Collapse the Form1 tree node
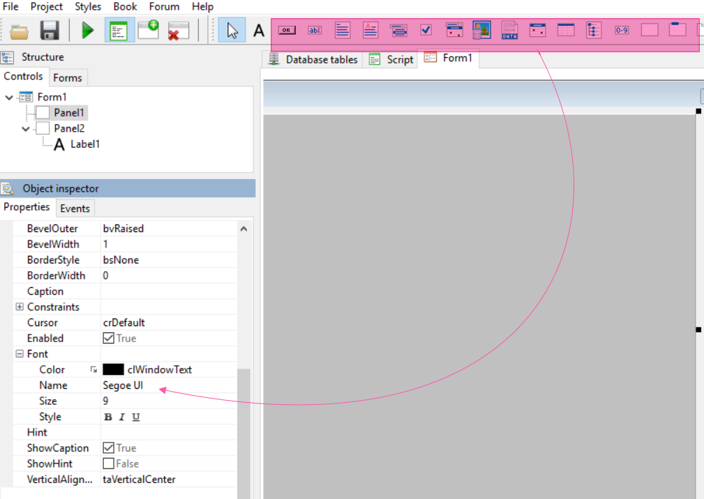The width and height of the screenshot is (704, 499). (9, 98)
